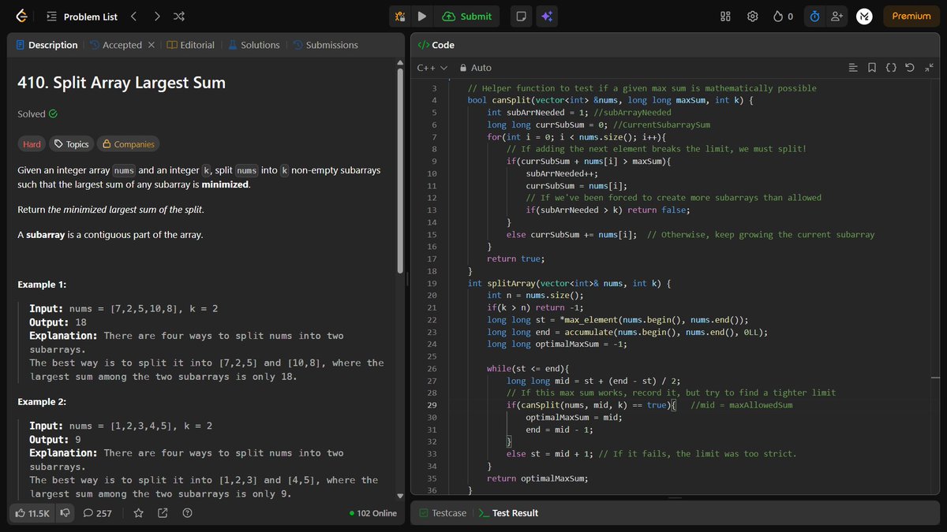The width and height of the screenshot is (947, 532).
Task: Select the Code panel tab
Action: [x=436, y=45]
